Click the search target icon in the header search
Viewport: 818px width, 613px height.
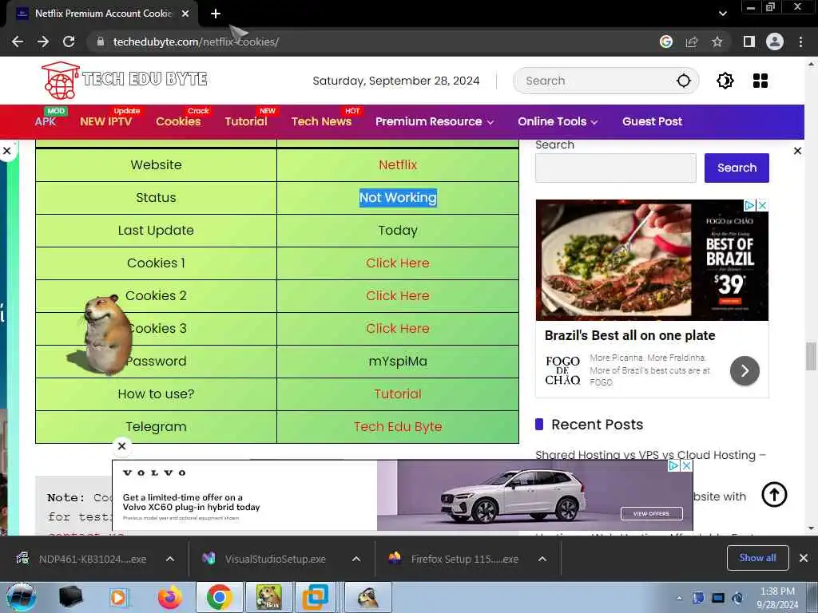point(684,81)
